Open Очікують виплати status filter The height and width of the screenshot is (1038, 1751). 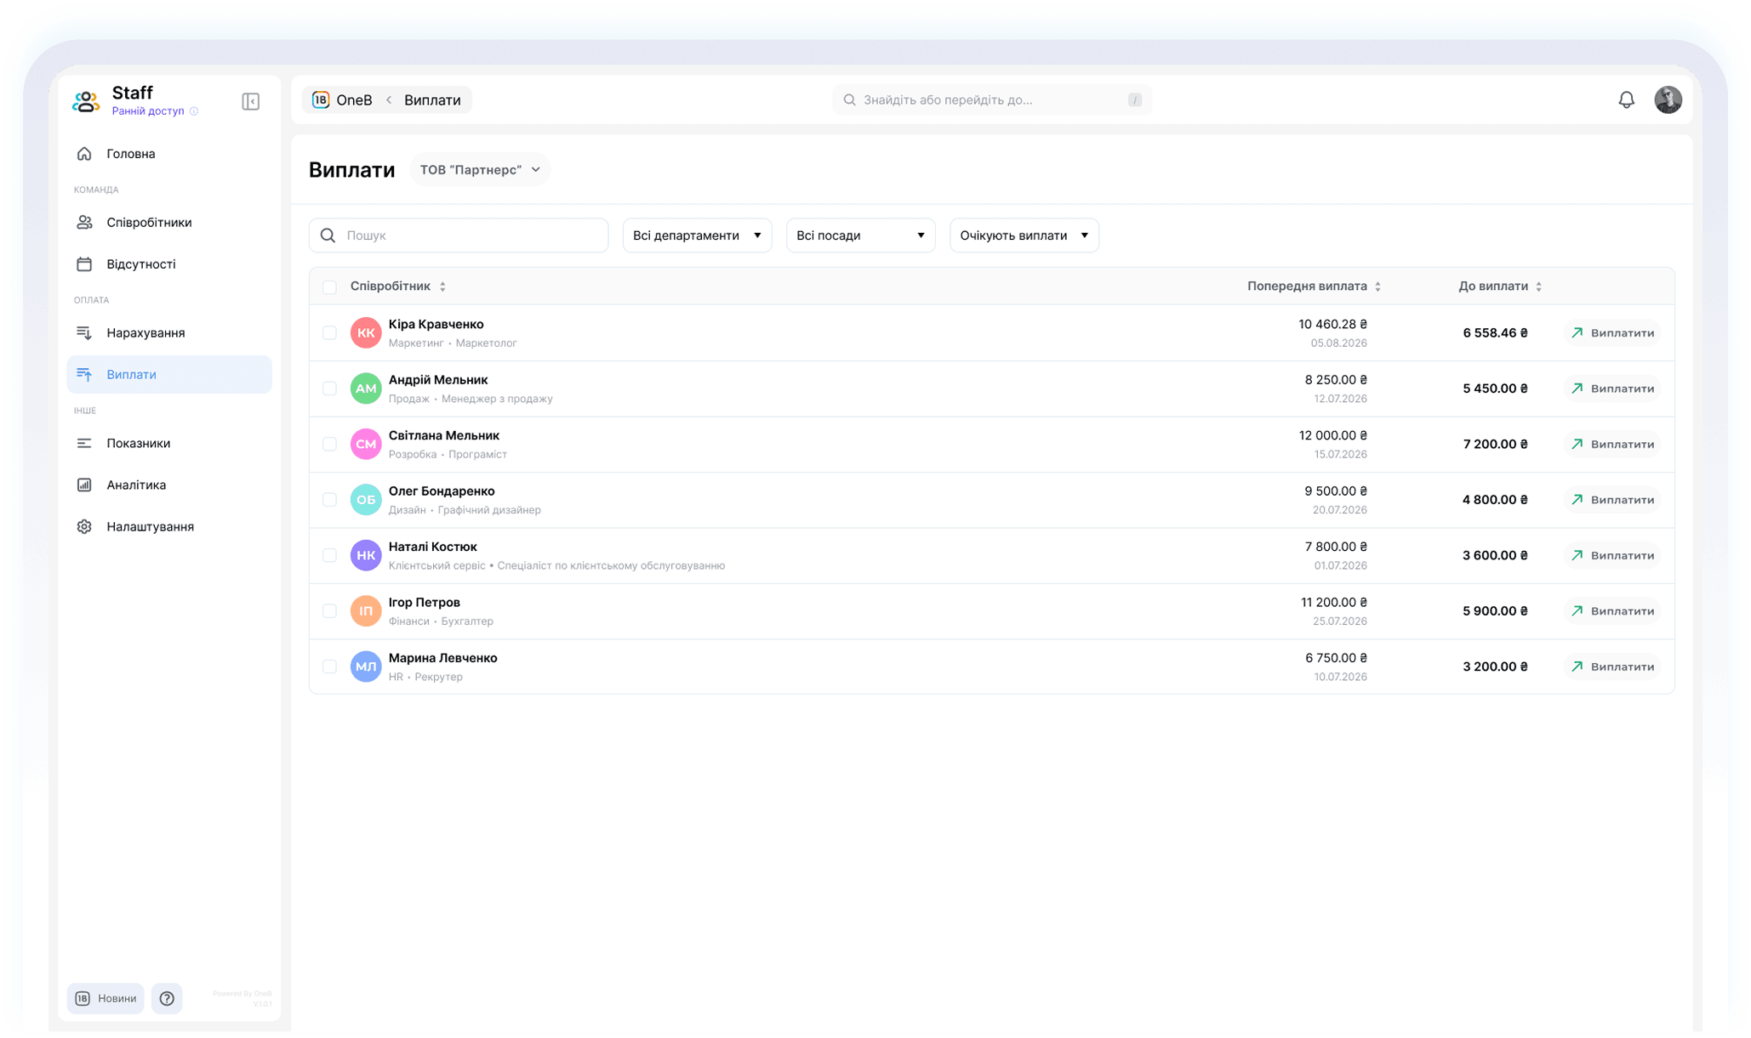point(1024,235)
